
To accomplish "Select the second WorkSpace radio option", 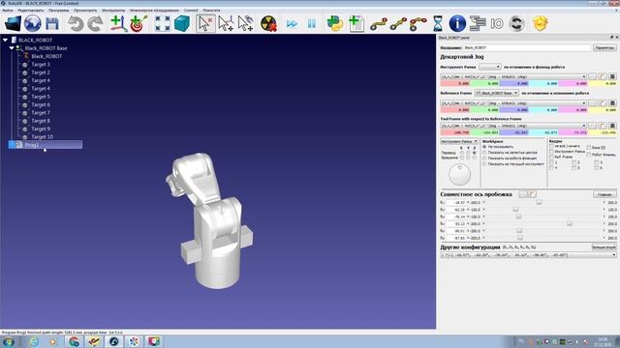I will coord(484,153).
